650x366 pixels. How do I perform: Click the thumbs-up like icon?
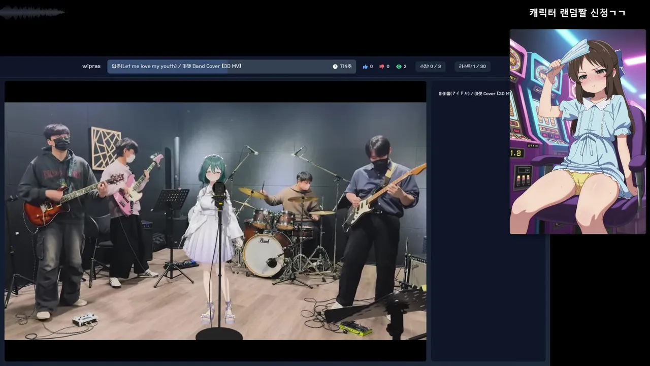pyautogui.click(x=365, y=67)
